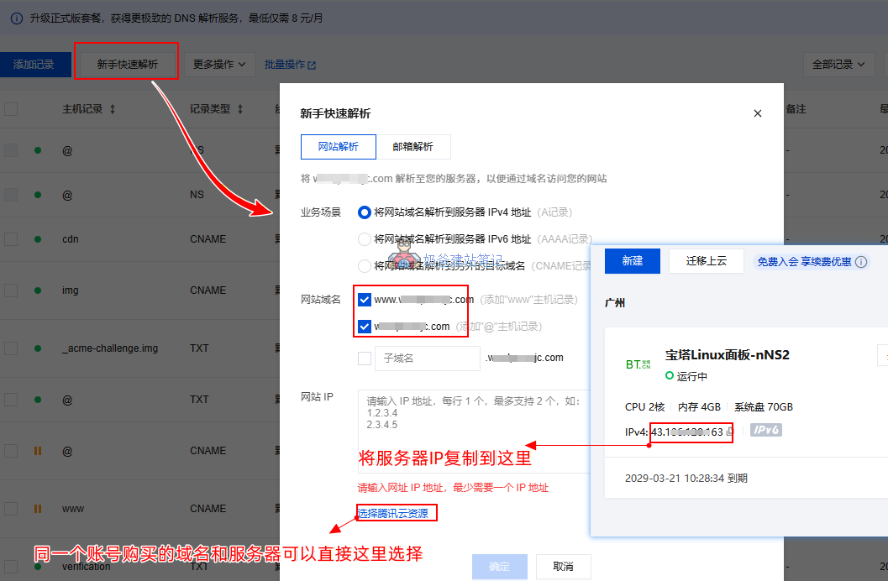Switch to the 邮箱解析 tab

tap(414, 146)
